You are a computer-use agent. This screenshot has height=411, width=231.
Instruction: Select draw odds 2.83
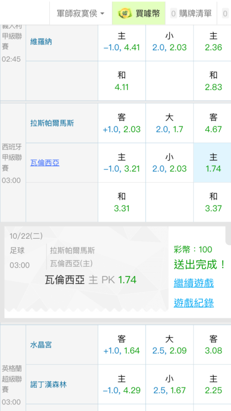213,81
